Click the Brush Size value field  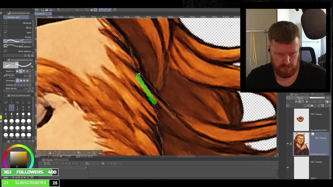25,76
